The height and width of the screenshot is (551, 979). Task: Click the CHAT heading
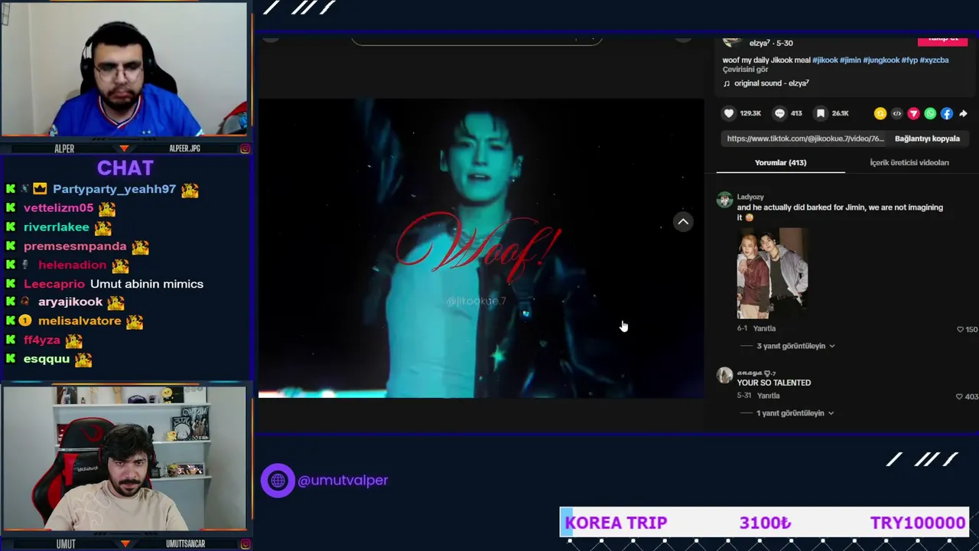[125, 168]
